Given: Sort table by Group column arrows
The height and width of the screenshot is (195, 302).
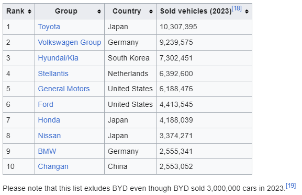Looking at the screenshot, I should (99, 11).
